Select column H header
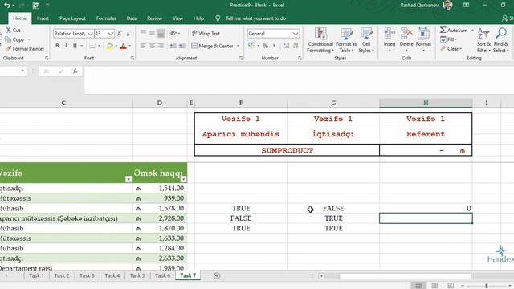Screen dimensions: 514x289 point(426,103)
